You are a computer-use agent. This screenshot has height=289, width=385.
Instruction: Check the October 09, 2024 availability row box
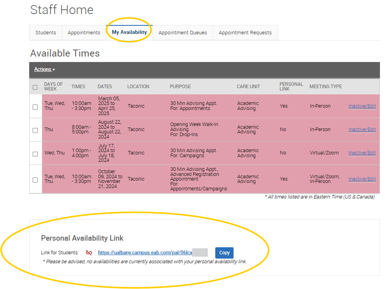tap(35, 180)
